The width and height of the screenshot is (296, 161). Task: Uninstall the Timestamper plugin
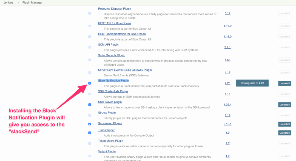point(284,133)
